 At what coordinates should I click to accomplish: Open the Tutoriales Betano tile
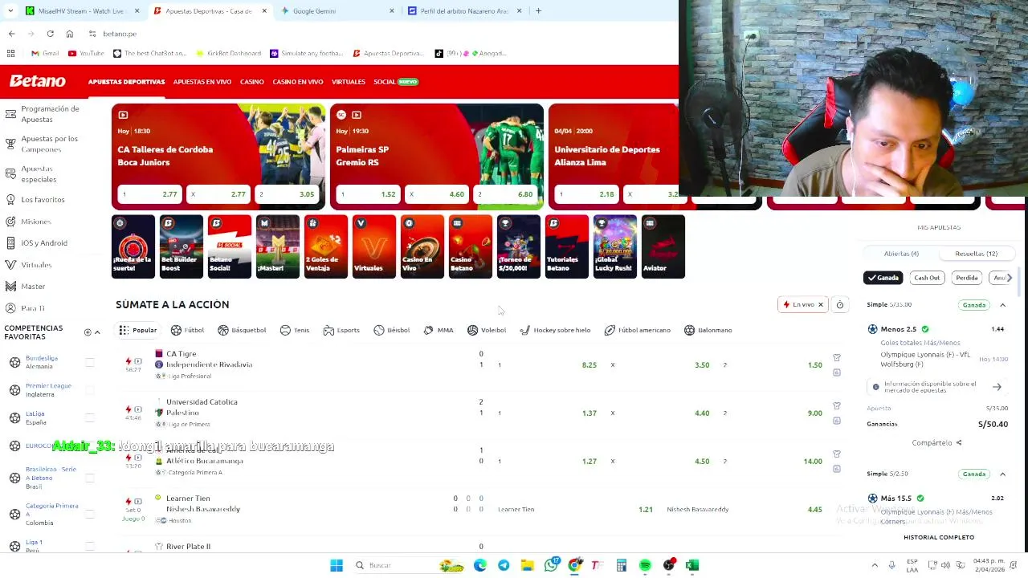coord(567,246)
